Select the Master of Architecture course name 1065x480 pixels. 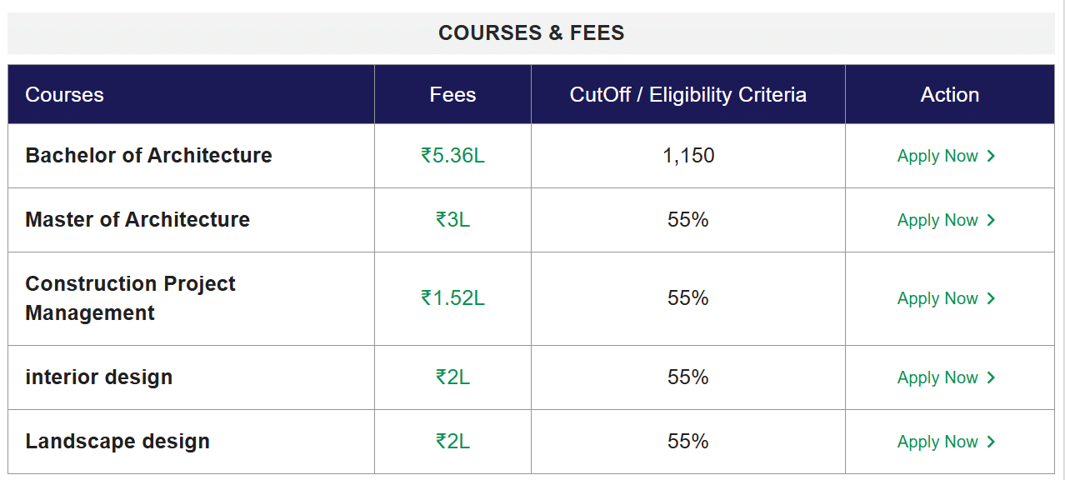click(x=137, y=220)
